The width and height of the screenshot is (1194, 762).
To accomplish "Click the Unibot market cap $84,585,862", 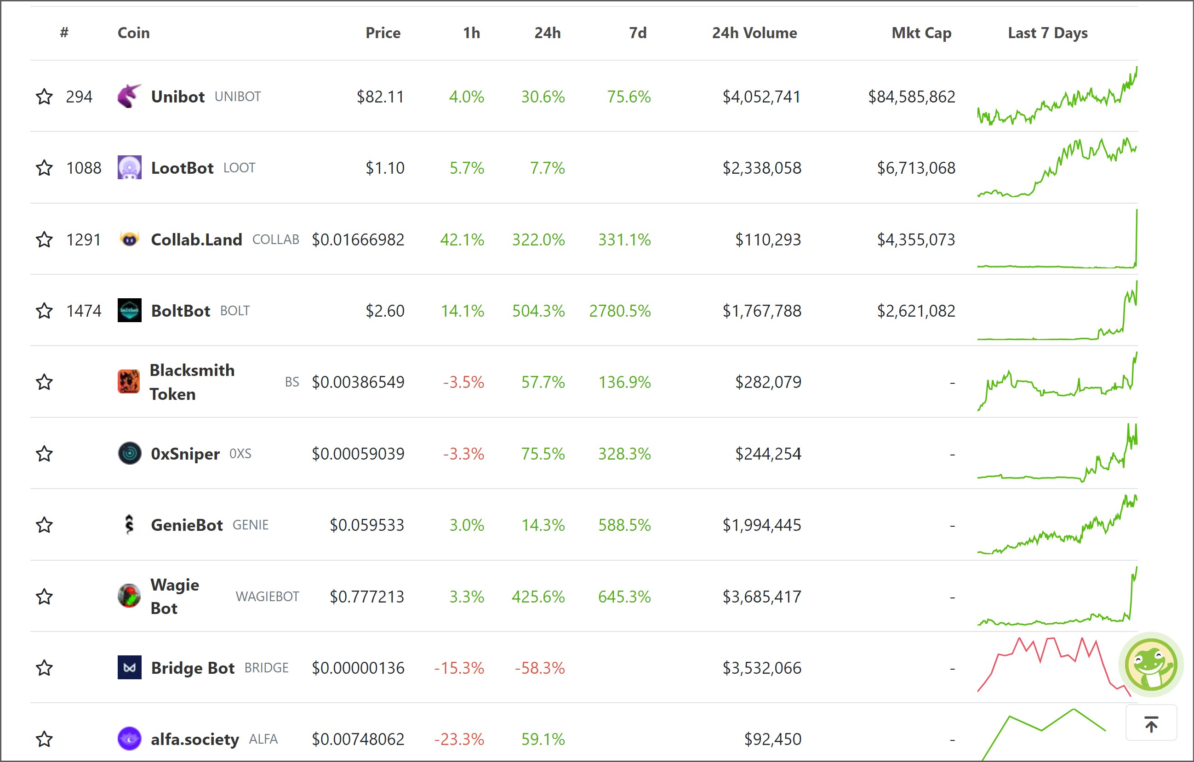I will [911, 96].
